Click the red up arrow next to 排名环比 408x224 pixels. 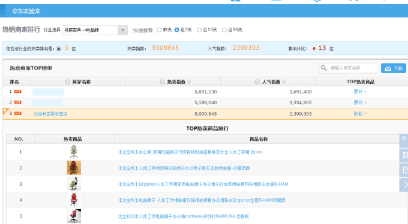314,49
